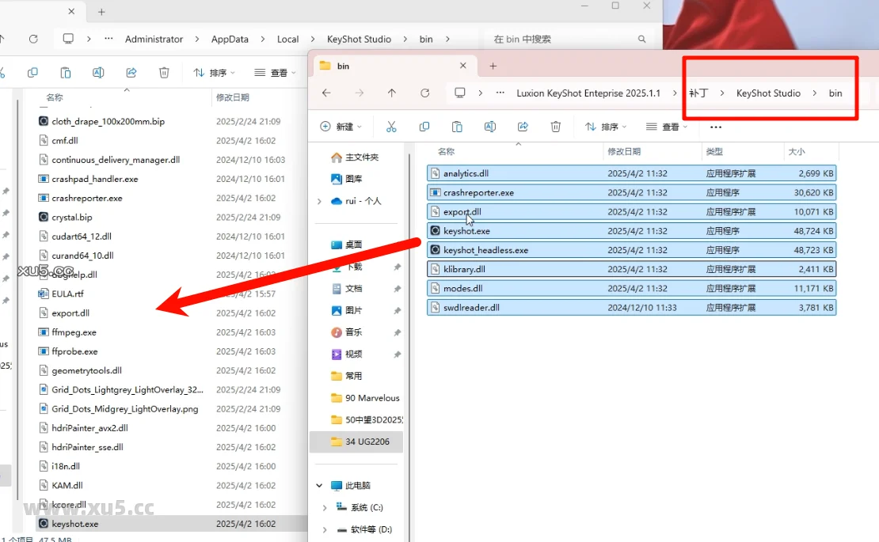Click the Delete trash icon in the front window toolbar
879x542 pixels.
[556, 127]
